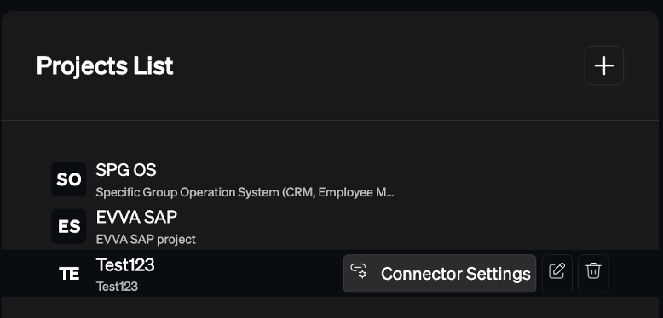Select the ES project avatar badge

click(x=69, y=226)
